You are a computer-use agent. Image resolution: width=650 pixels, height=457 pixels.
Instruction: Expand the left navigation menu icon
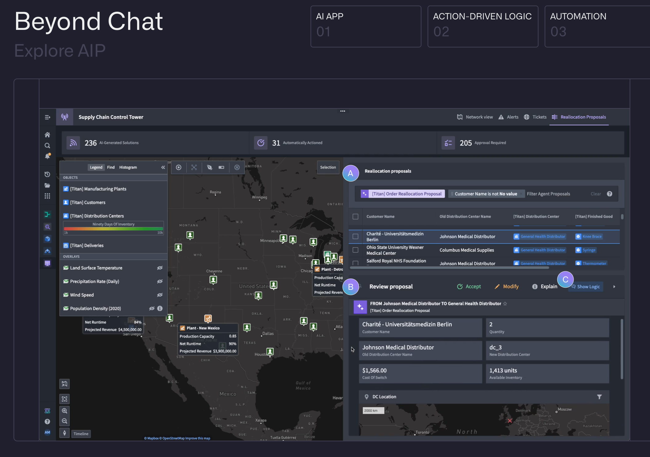point(47,117)
